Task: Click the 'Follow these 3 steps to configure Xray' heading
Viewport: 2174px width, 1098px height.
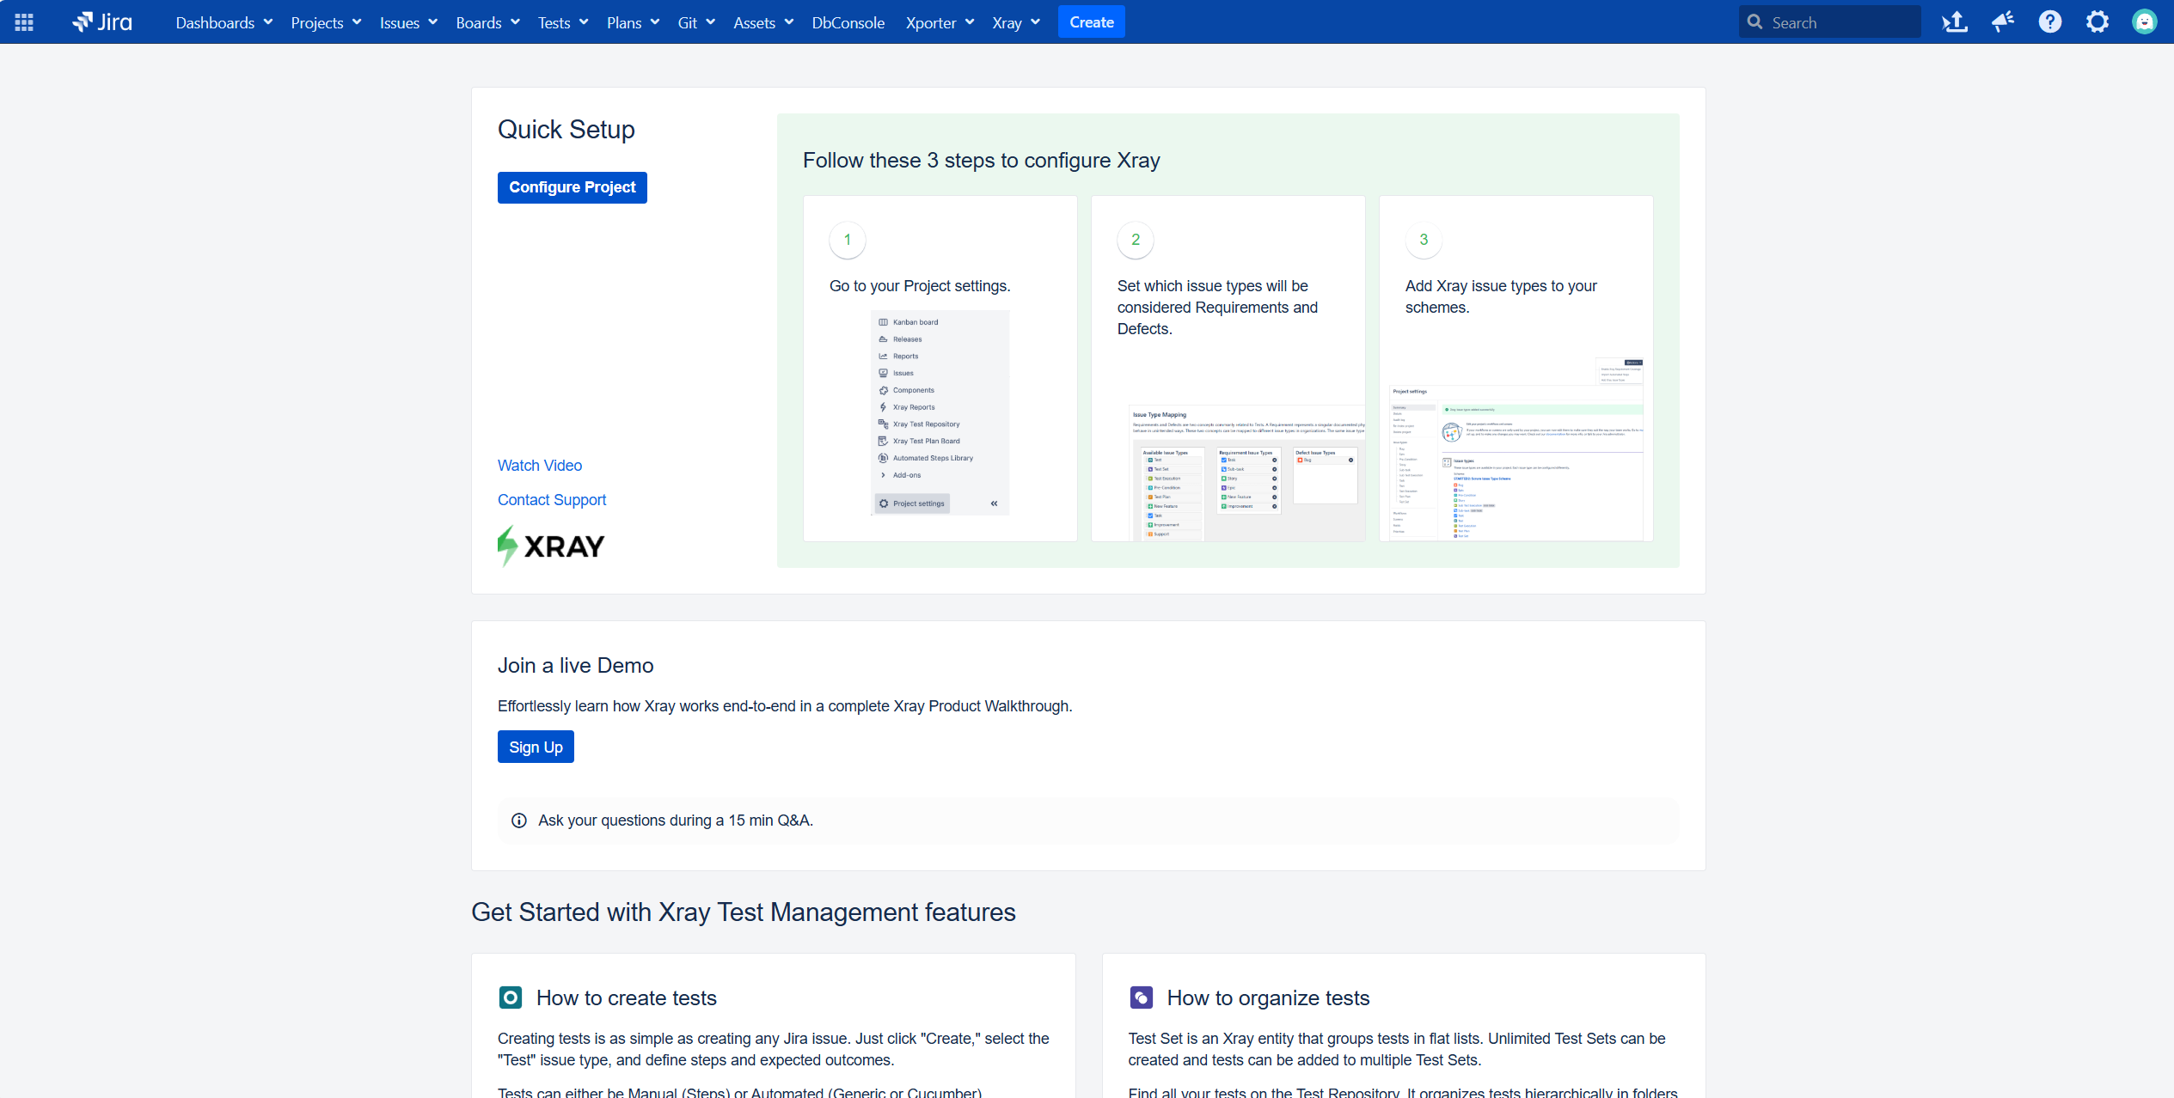Action: [981, 161]
